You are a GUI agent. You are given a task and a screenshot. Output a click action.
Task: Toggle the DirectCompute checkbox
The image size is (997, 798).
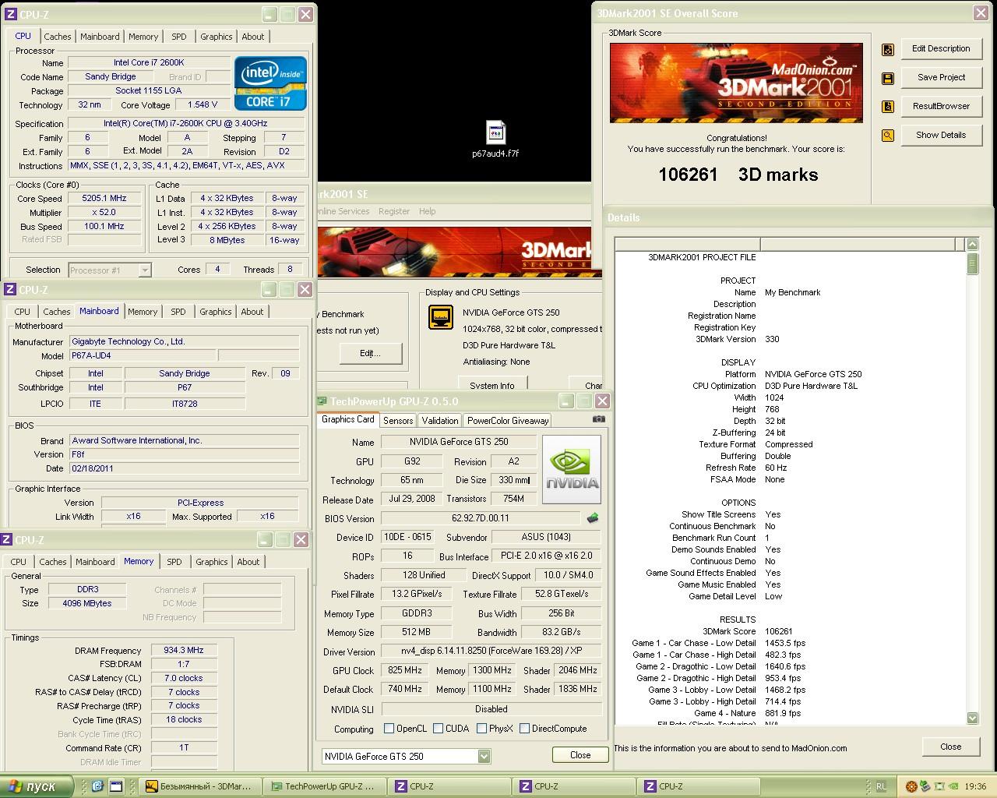tap(525, 729)
